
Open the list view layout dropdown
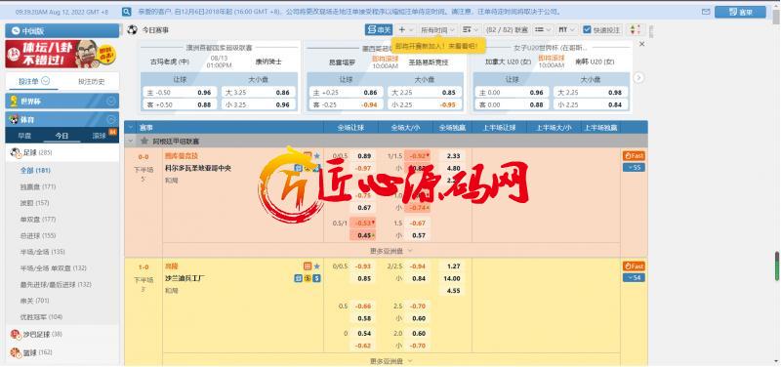coord(543,30)
